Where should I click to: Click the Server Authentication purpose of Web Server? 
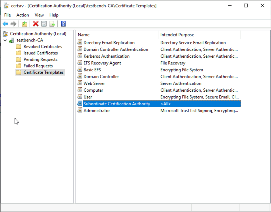(181, 83)
